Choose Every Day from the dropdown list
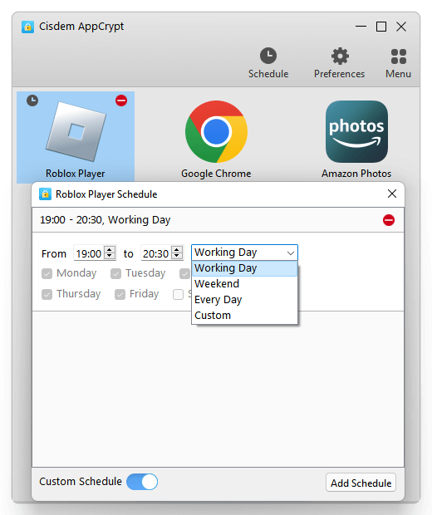The width and height of the screenshot is (432, 515). point(244,300)
